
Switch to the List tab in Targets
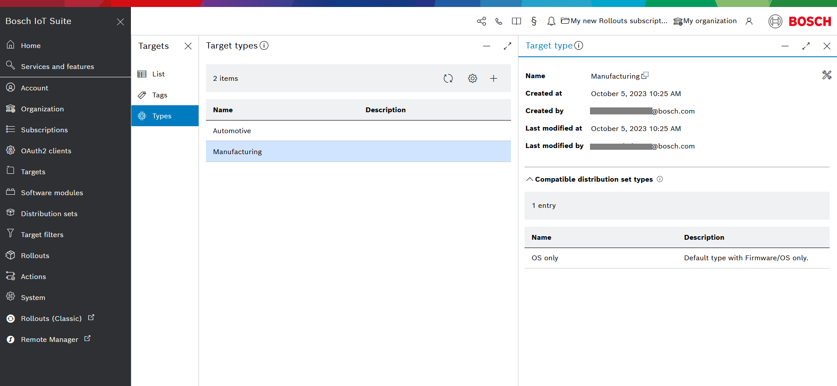coord(158,74)
